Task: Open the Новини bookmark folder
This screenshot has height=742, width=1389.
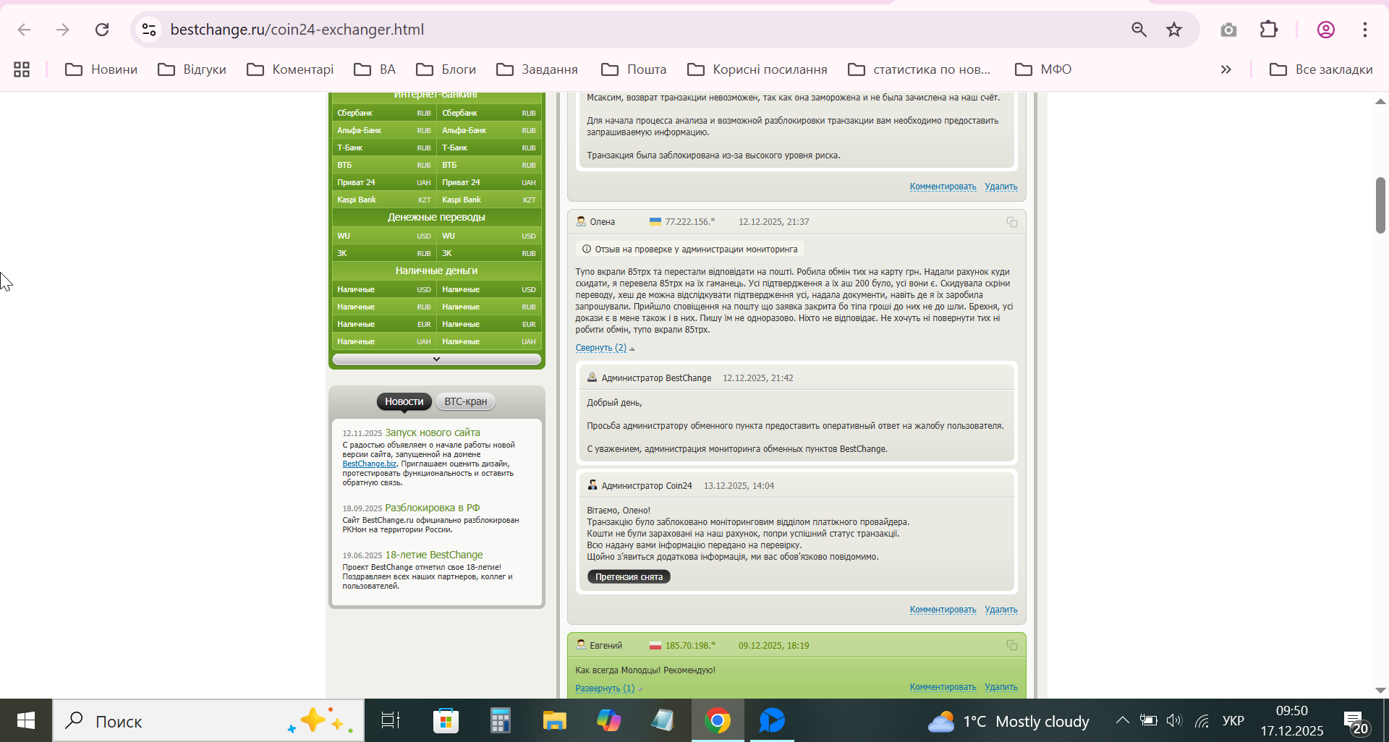Action: (101, 69)
